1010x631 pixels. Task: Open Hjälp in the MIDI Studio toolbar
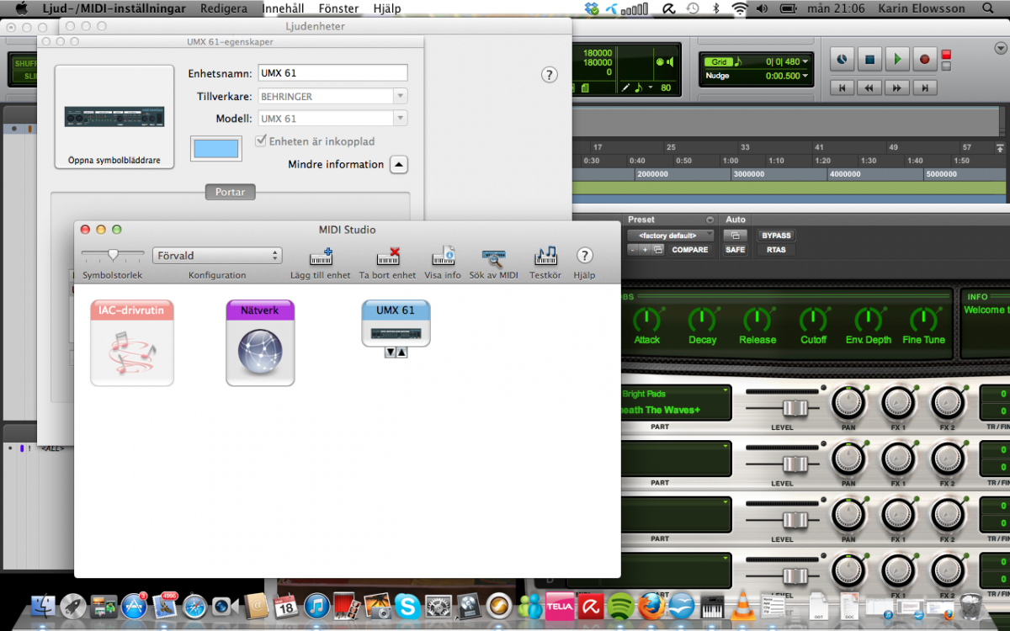[x=584, y=256]
